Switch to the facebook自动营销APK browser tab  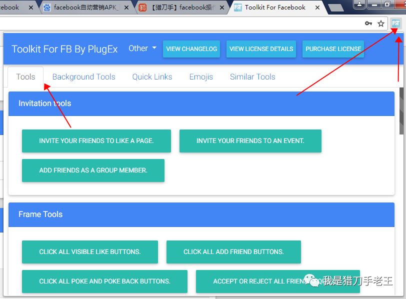[x=85, y=7]
